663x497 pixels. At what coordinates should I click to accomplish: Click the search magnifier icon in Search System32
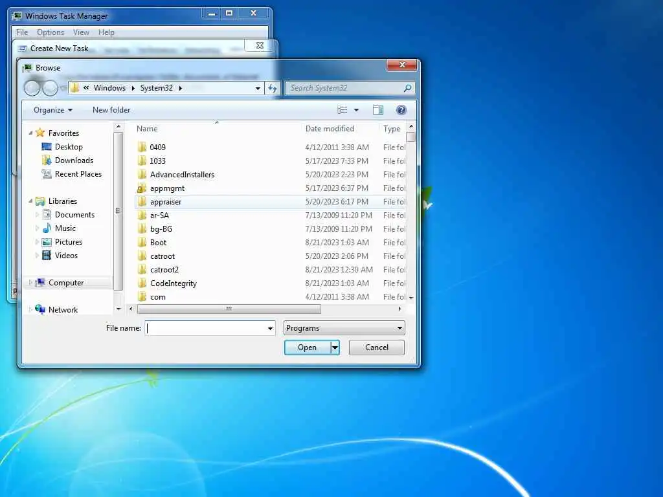[x=407, y=88]
